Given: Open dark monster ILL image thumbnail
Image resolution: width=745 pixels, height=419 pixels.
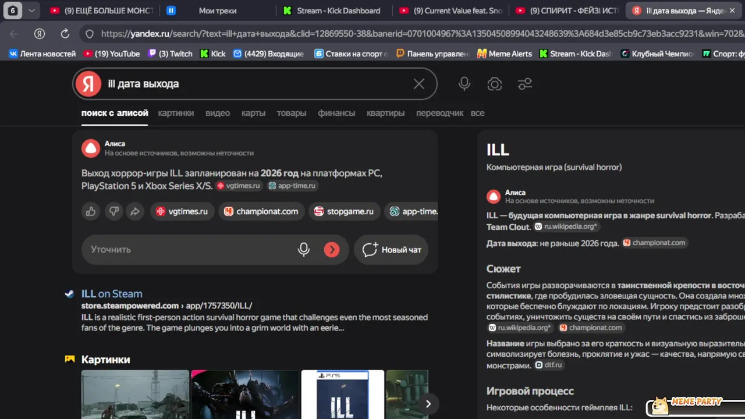Looking at the screenshot, I should [x=245, y=395].
